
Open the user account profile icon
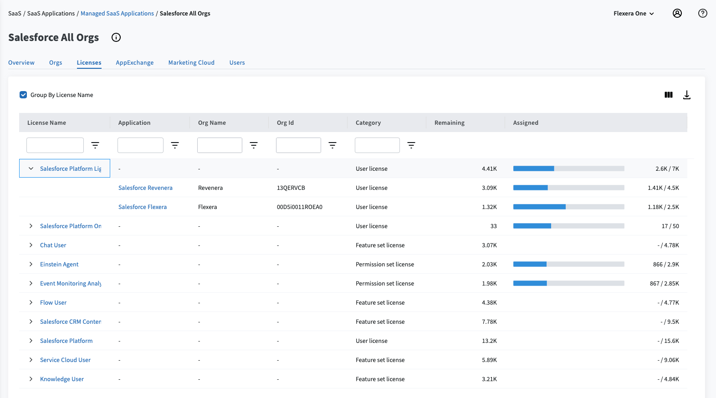tap(677, 14)
